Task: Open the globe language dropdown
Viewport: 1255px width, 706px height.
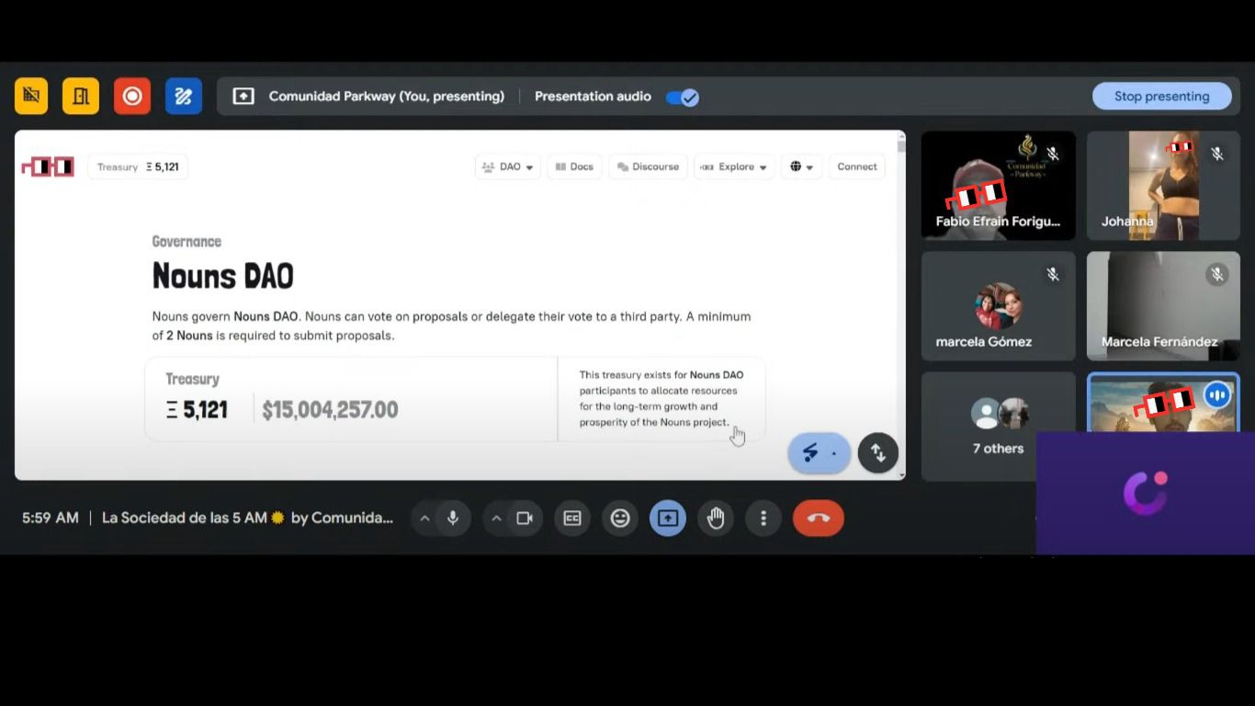Action: 801,167
